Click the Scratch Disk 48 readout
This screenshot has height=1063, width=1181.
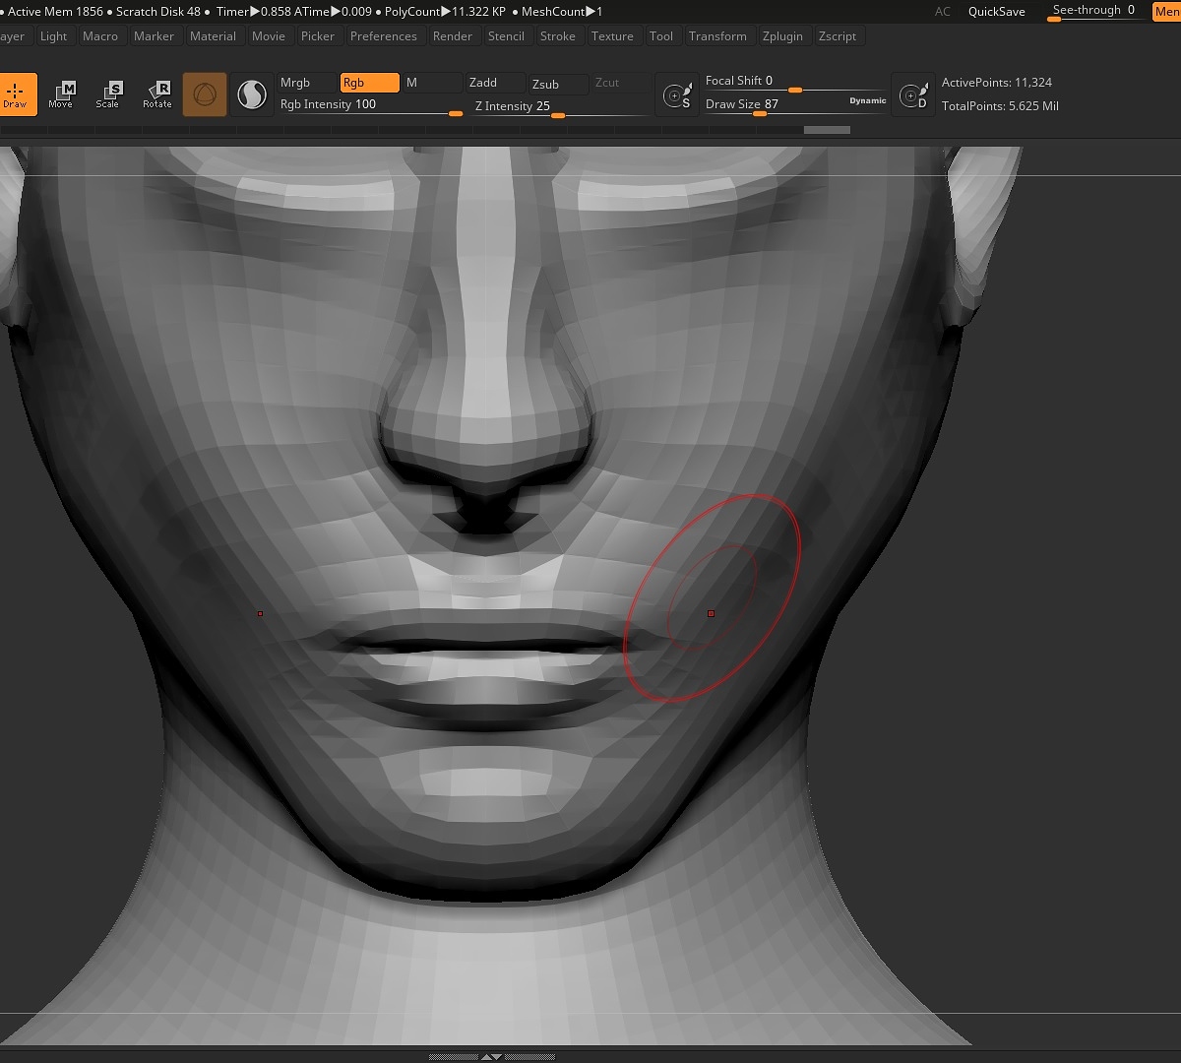158,12
